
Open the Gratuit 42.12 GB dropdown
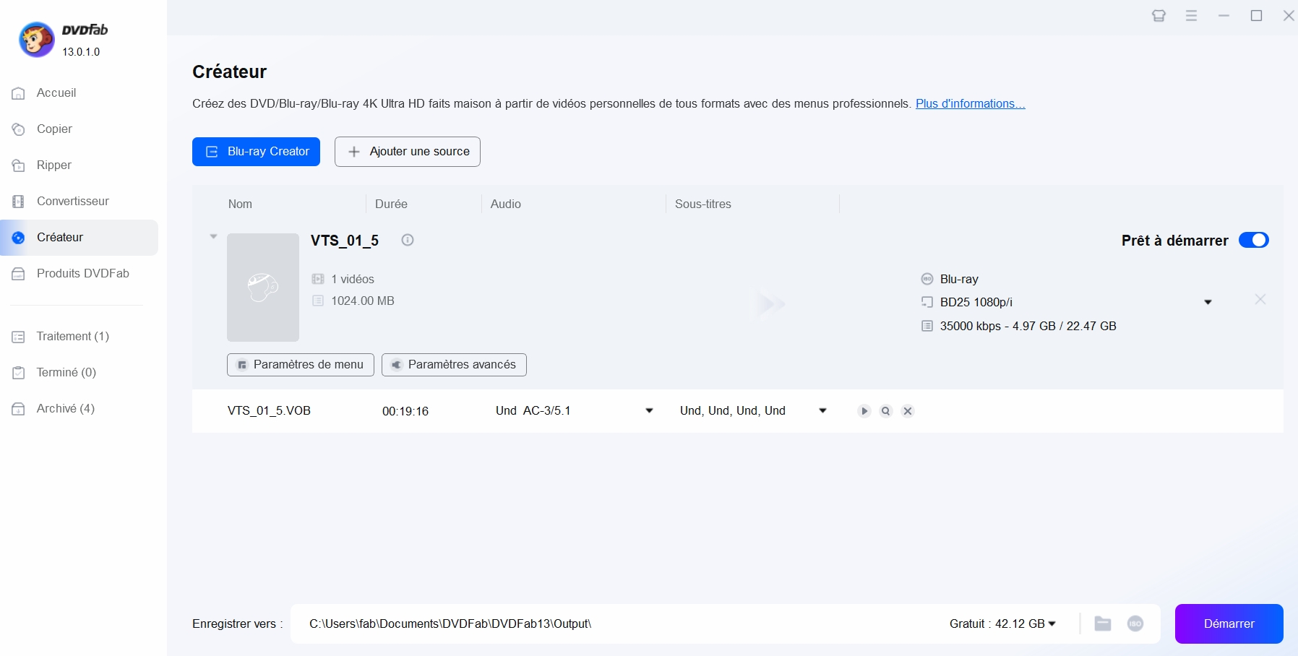click(1002, 624)
